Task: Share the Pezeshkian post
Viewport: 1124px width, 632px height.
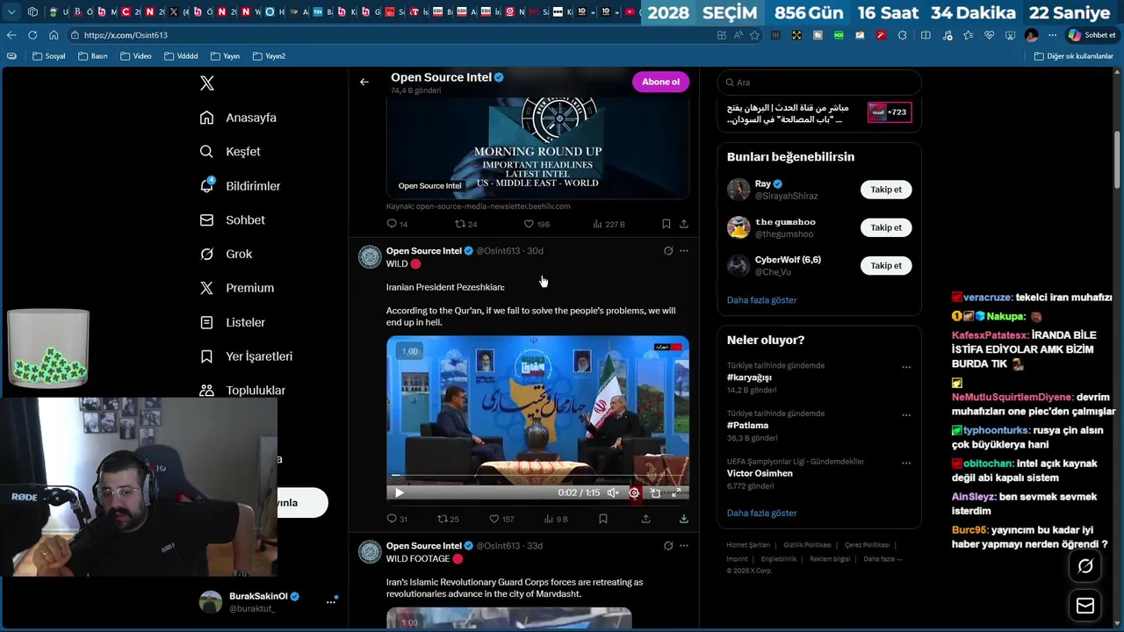Action: [x=645, y=519]
